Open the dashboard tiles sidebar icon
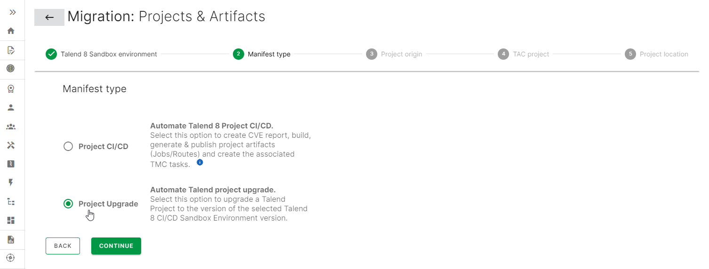Screen dimensions: 709x269 tap(11, 220)
